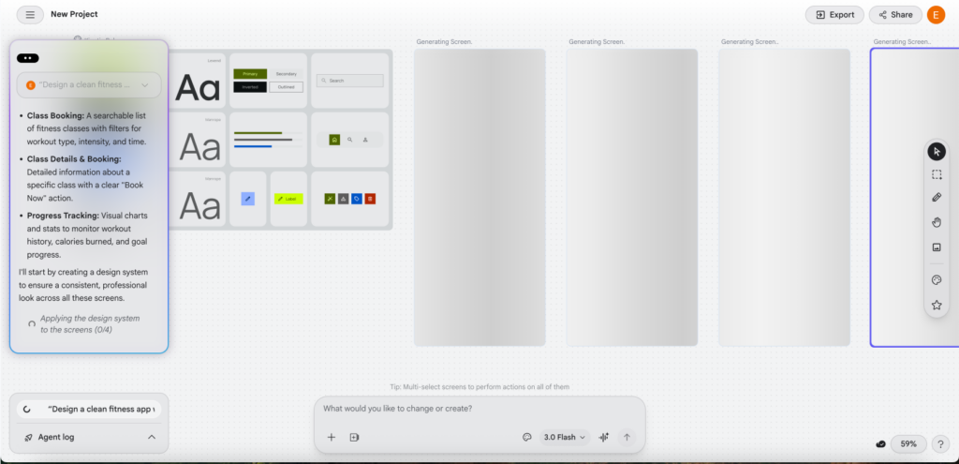Image resolution: width=959 pixels, height=464 pixels.
Task: Click the star favorites icon
Action: pyautogui.click(x=936, y=305)
